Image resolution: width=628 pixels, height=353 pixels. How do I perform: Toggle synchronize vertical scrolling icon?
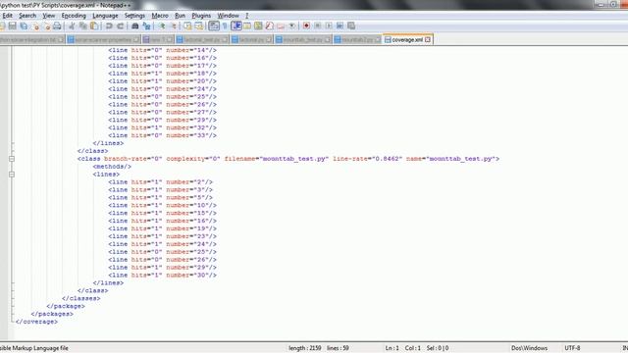(187, 26)
